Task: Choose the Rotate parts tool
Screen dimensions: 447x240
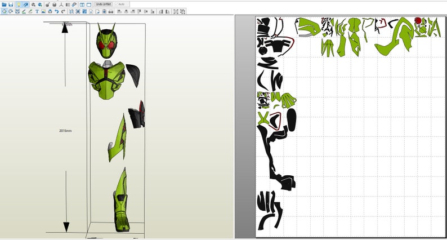Action: point(11,11)
